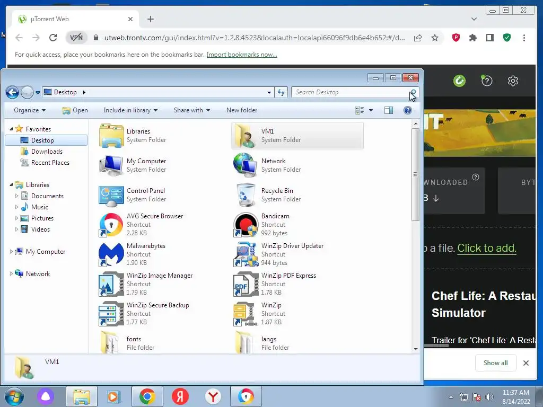Open the Libraries system folder icon
Viewport: 543px width, 407px height.
point(111,136)
